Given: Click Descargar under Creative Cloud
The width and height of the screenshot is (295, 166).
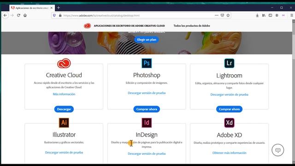Looking at the screenshot, I should [x=64, y=109].
